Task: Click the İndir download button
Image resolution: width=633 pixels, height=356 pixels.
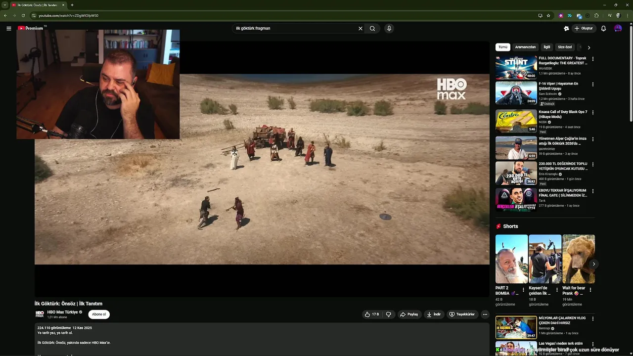Action: (434, 314)
